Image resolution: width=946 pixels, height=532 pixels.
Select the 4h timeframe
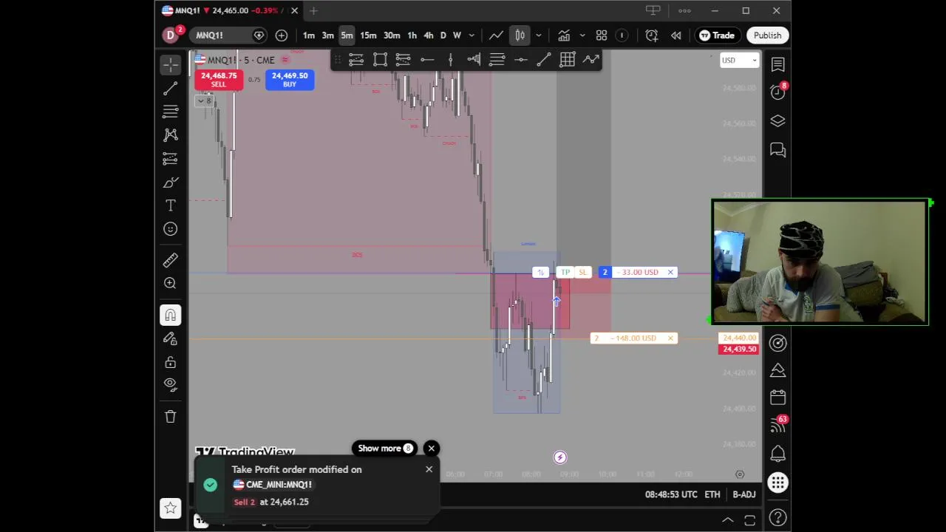point(429,35)
